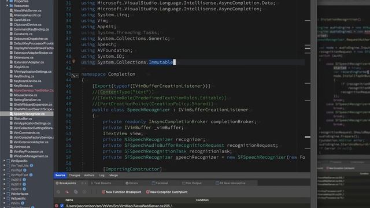Select ClipboardDevice.cs in the solution tree
Viewport: 370px width, 208px height.
pyautogui.click(x=27, y=24)
